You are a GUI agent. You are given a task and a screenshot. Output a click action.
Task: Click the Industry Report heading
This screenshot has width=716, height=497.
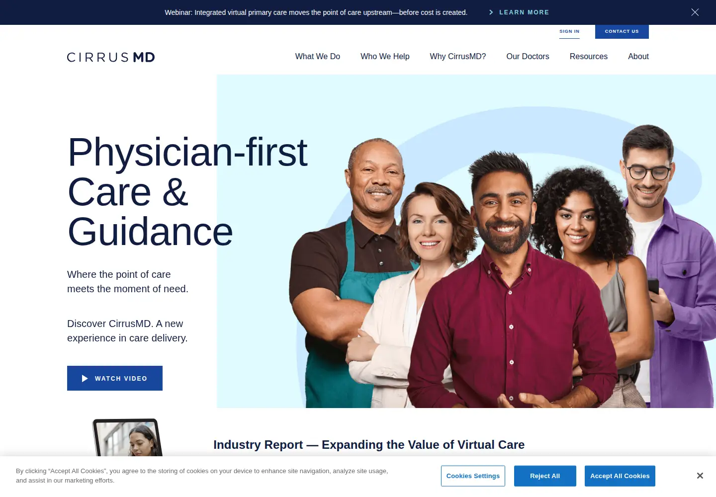pyautogui.click(x=369, y=445)
